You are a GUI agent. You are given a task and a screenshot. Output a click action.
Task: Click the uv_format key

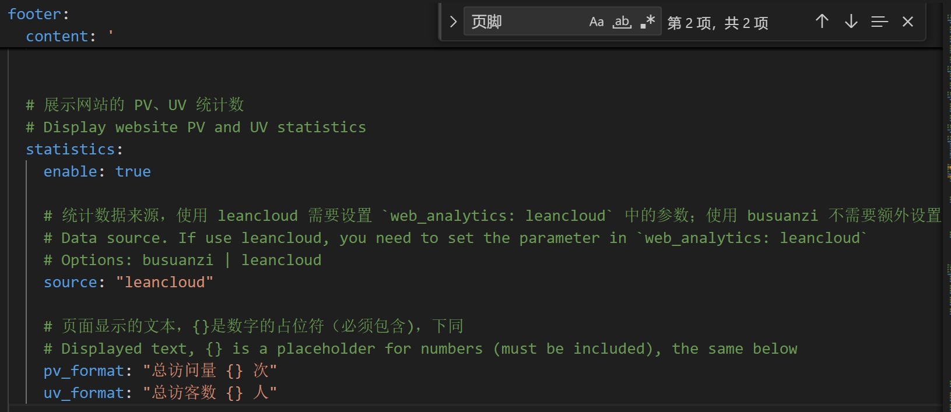pyautogui.click(x=83, y=393)
